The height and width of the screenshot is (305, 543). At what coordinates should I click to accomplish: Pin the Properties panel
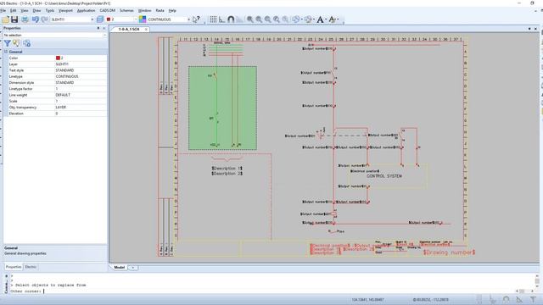click(x=98, y=28)
